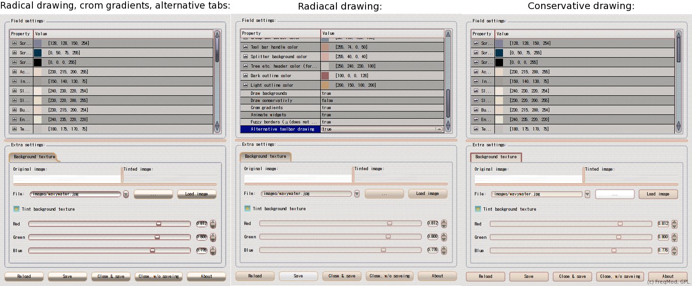Click Red value stepper in crom gradients panel
Screen dimensions: 692x286
tap(213, 224)
